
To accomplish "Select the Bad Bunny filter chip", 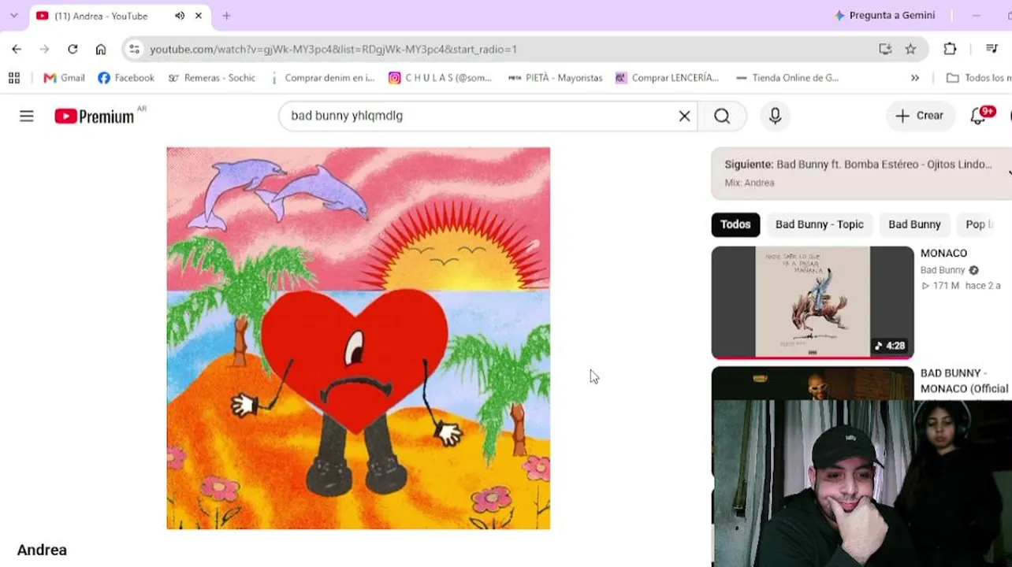I will coord(914,224).
